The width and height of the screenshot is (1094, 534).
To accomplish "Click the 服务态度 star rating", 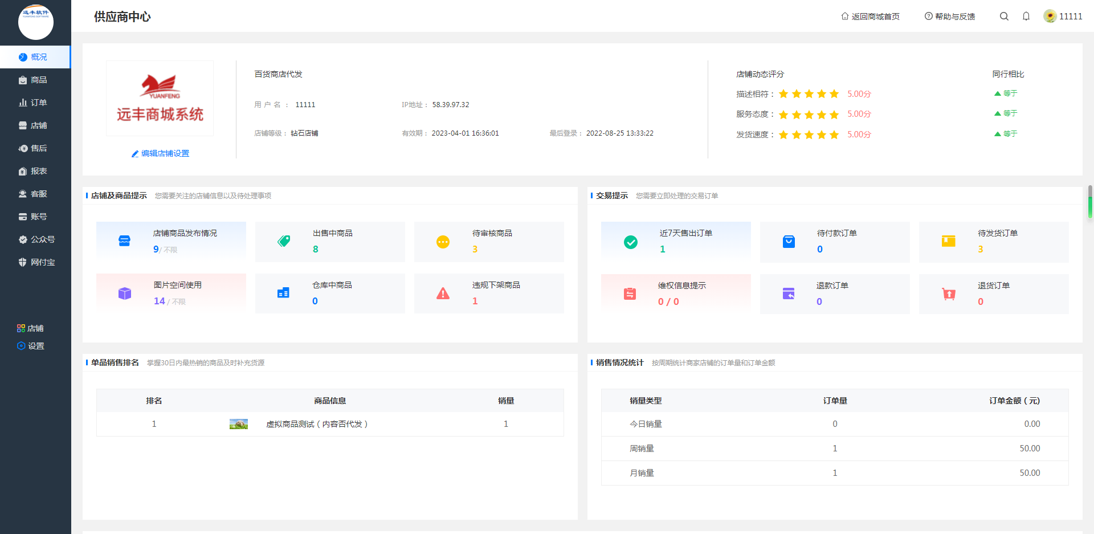I will click(809, 115).
